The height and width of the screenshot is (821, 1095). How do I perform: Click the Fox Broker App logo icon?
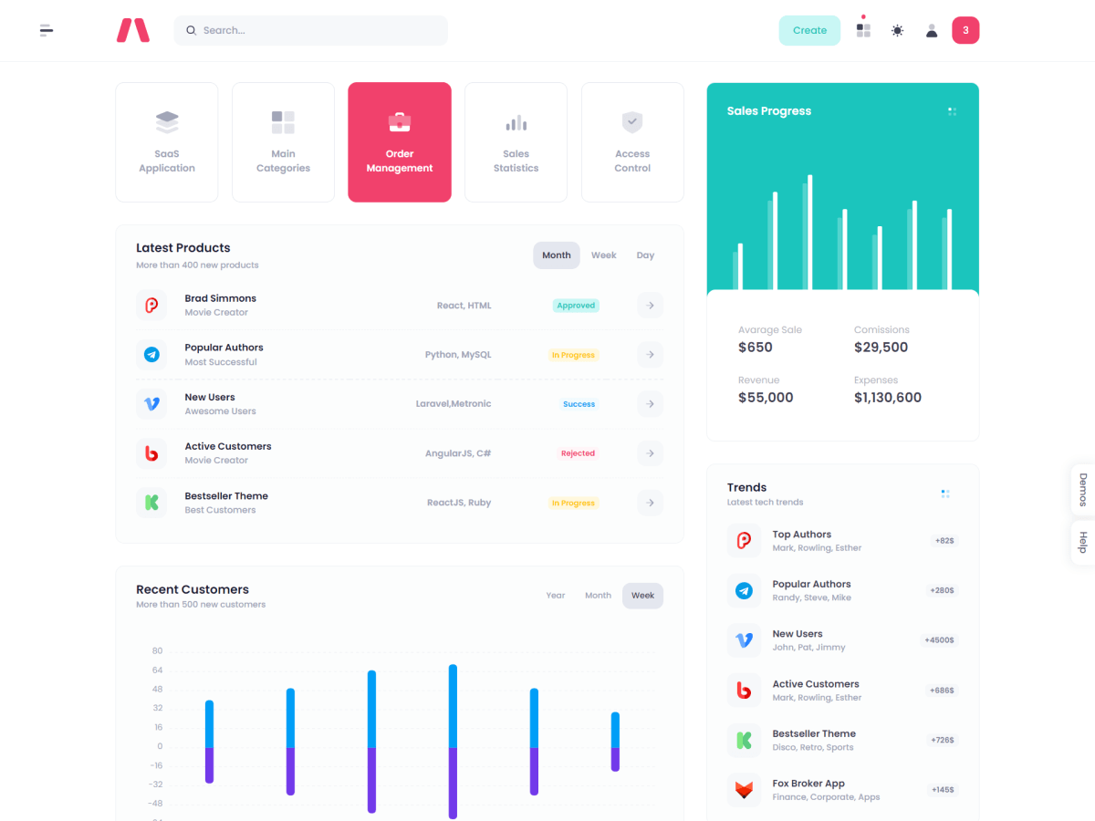pos(744,790)
